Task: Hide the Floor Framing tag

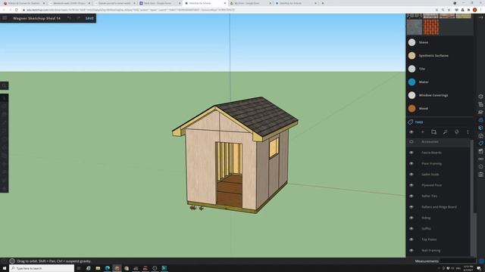Action: coord(411,163)
